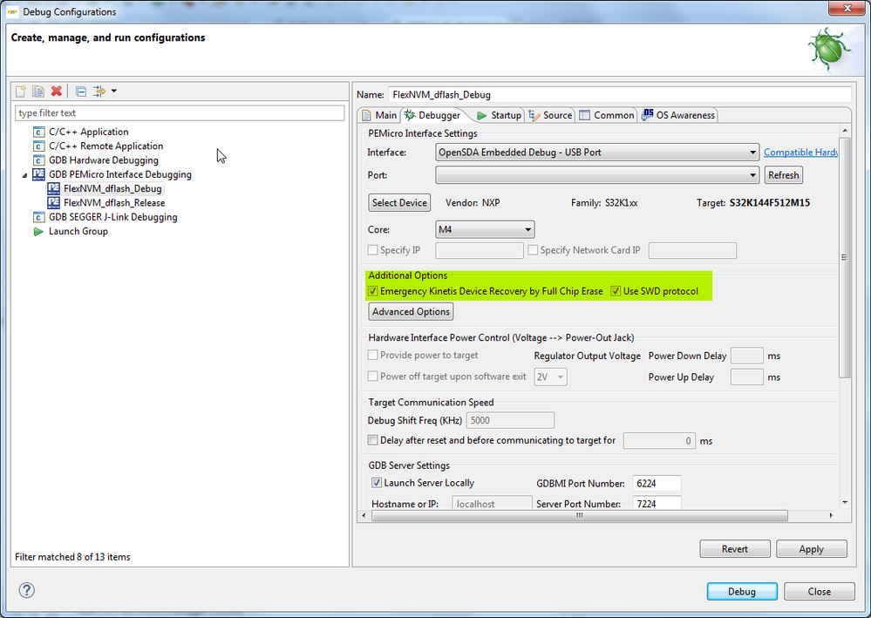The height and width of the screenshot is (618, 871).
Task: Click the Apply button
Action: (x=811, y=548)
